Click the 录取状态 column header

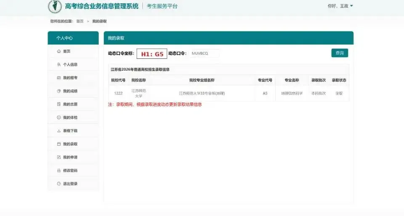tap(339, 80)
